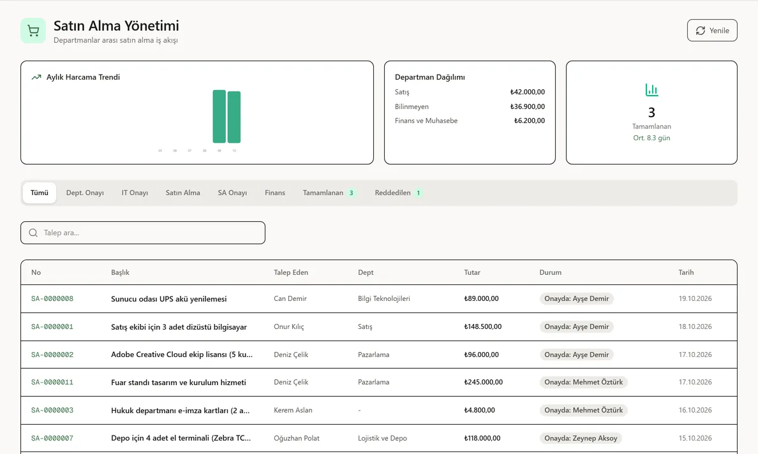The image size is (758, 454).
Task: Click the Depo için 4 adet el terminali title
Action: point(181,438)
